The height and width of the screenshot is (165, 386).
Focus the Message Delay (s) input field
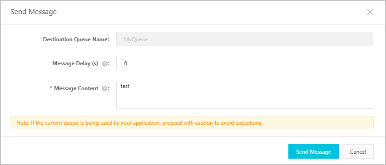pyautogui.click(x=245, y=63)
